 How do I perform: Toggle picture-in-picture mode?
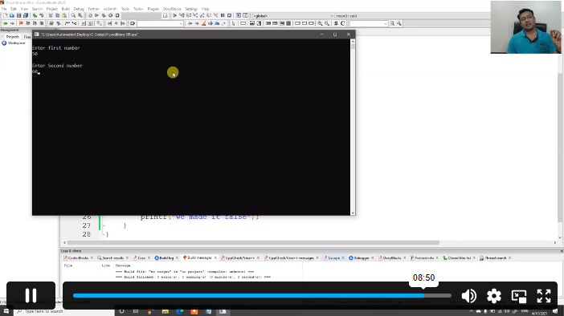point(519,296)
